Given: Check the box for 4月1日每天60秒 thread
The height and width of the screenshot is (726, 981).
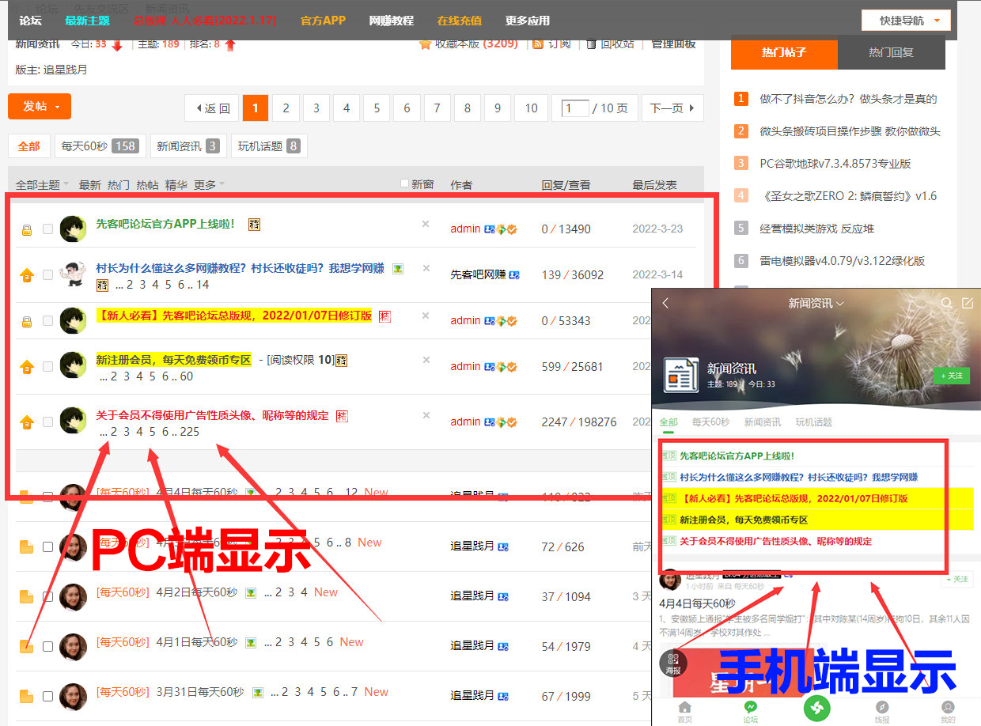Looking at the screenshot, I should pyautogui.click(x=48, y=646).
